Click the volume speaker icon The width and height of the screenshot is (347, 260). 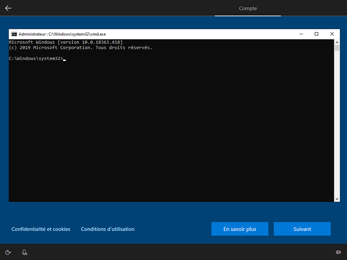338,252
